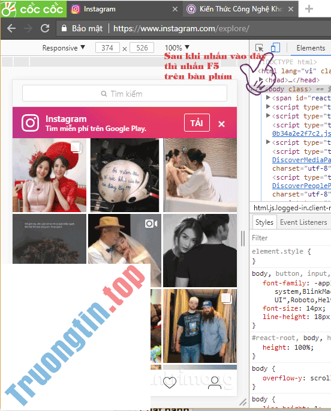The width and height of the screenshot is (331, 411).
Task: Click the address bar URL
Action: (181, 28)
